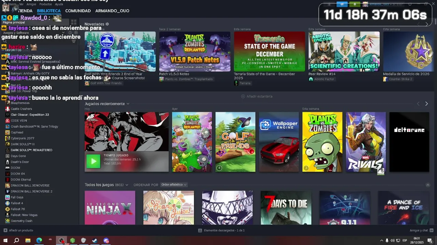The width and height of the screenshot is (437, 245).
Task: Open the Marvel Rivals game cover
Action: pyautogui.click(x=366, y=142)
